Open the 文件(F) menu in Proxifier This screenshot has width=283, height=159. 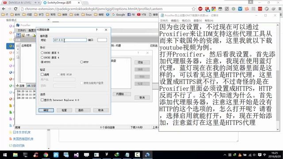pyautogui.click(x=22, y=30)
